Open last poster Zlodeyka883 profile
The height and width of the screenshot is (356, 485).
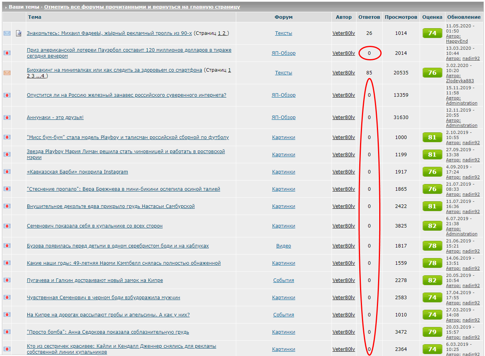point(460,81)
